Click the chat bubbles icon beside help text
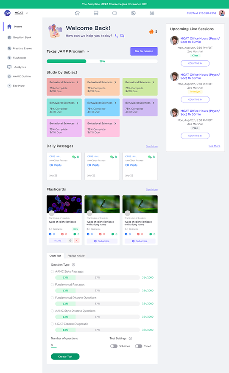Viewport: 229px width, 373px height. pyautogui.click(x=122, y=36)
